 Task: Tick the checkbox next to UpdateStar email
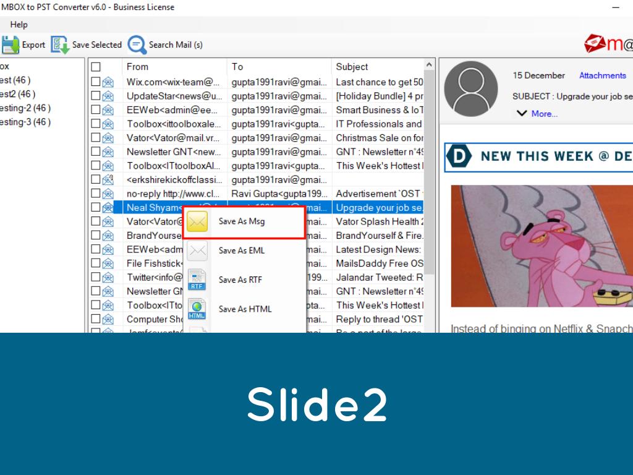pos(96,96)
